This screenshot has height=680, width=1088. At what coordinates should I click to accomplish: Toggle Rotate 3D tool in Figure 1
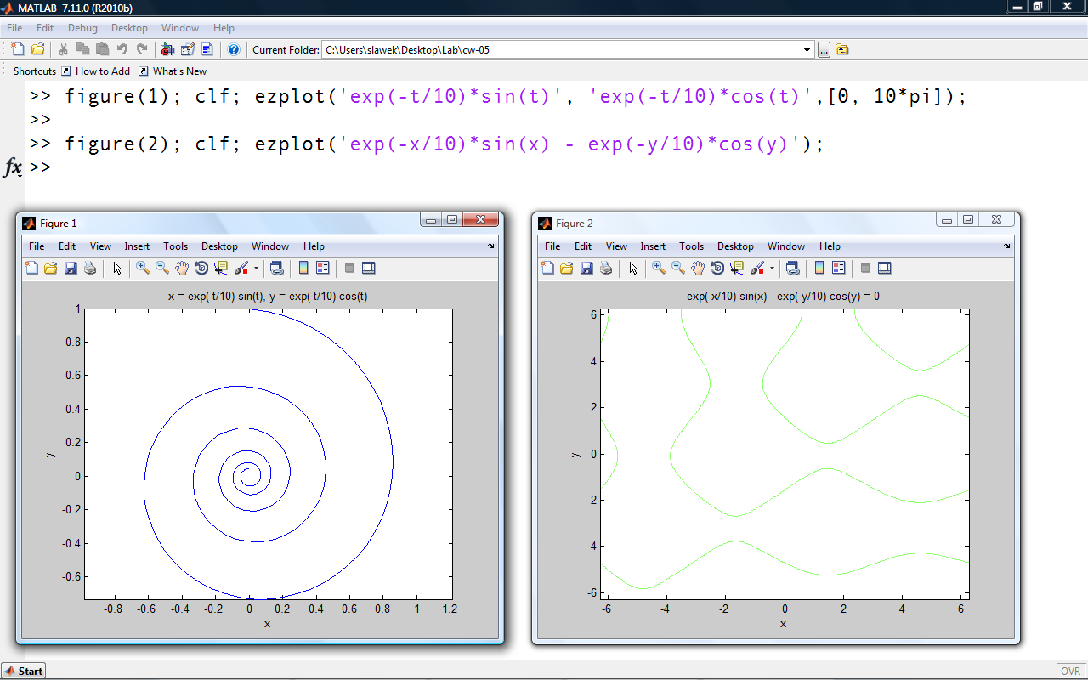pyautogui.click(x=201, y=269)
